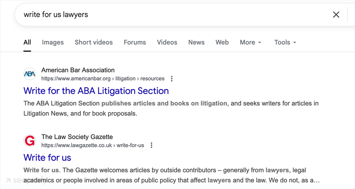Switch to the Images tab
Image resolution: width=355 pixels, height=189 pixels.
pyautogui.click(x=53, y=42)
